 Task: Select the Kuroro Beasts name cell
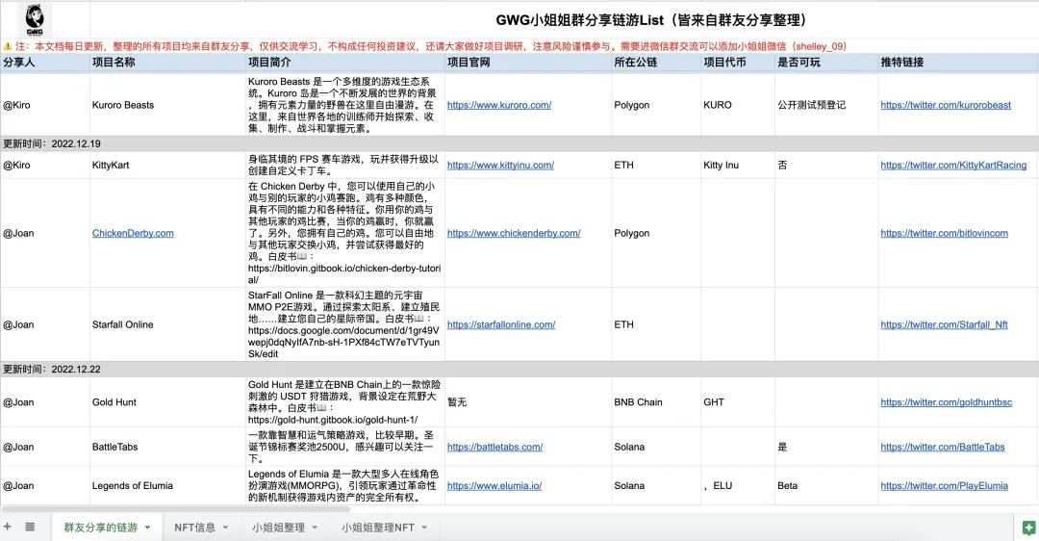pyautogui.click(x=167, y=105)
